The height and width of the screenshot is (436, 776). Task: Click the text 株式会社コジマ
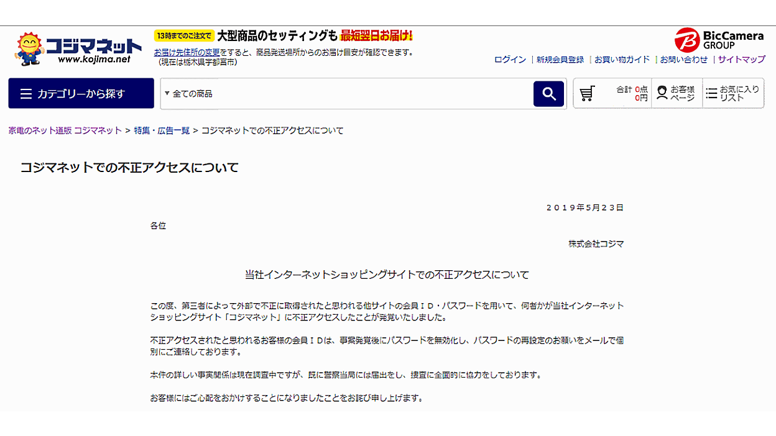coord(596,244)
